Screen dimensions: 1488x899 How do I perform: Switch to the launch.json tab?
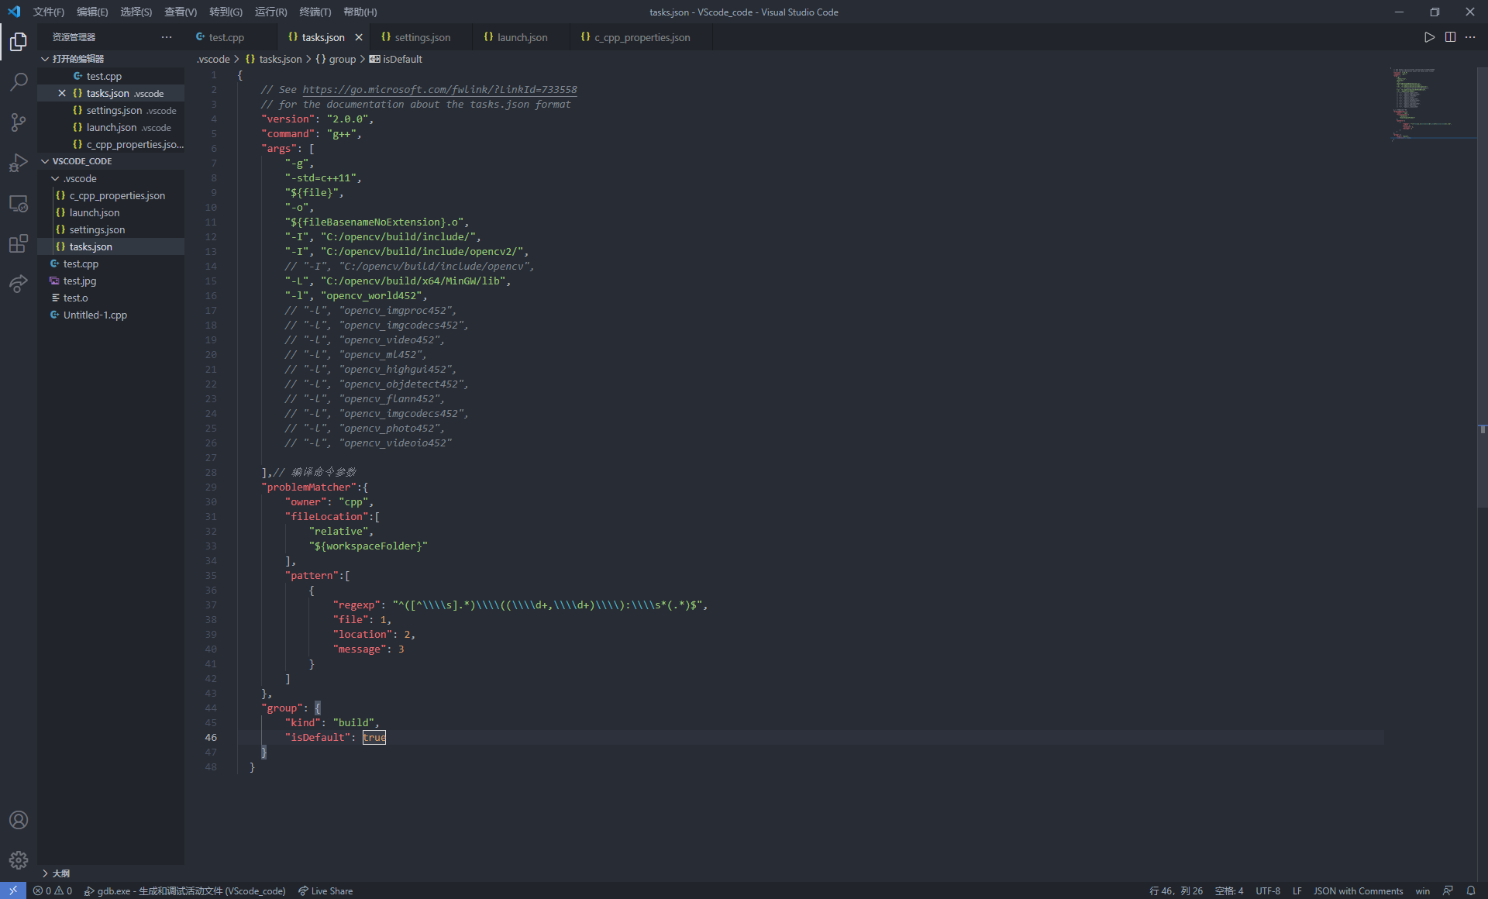[522, 37]
